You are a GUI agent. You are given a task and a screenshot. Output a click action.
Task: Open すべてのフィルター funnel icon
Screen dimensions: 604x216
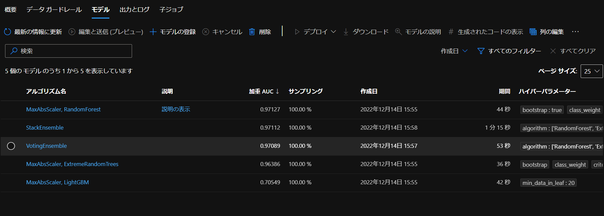click(481, 51)
